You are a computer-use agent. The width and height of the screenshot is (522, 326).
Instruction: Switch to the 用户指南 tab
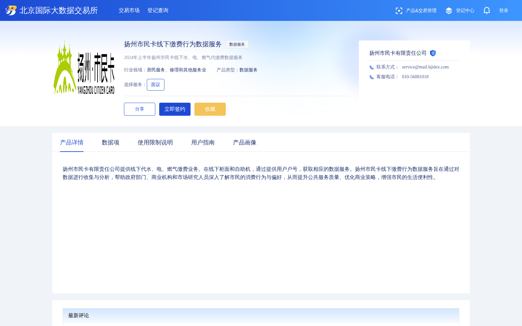[x=203, y=142]
